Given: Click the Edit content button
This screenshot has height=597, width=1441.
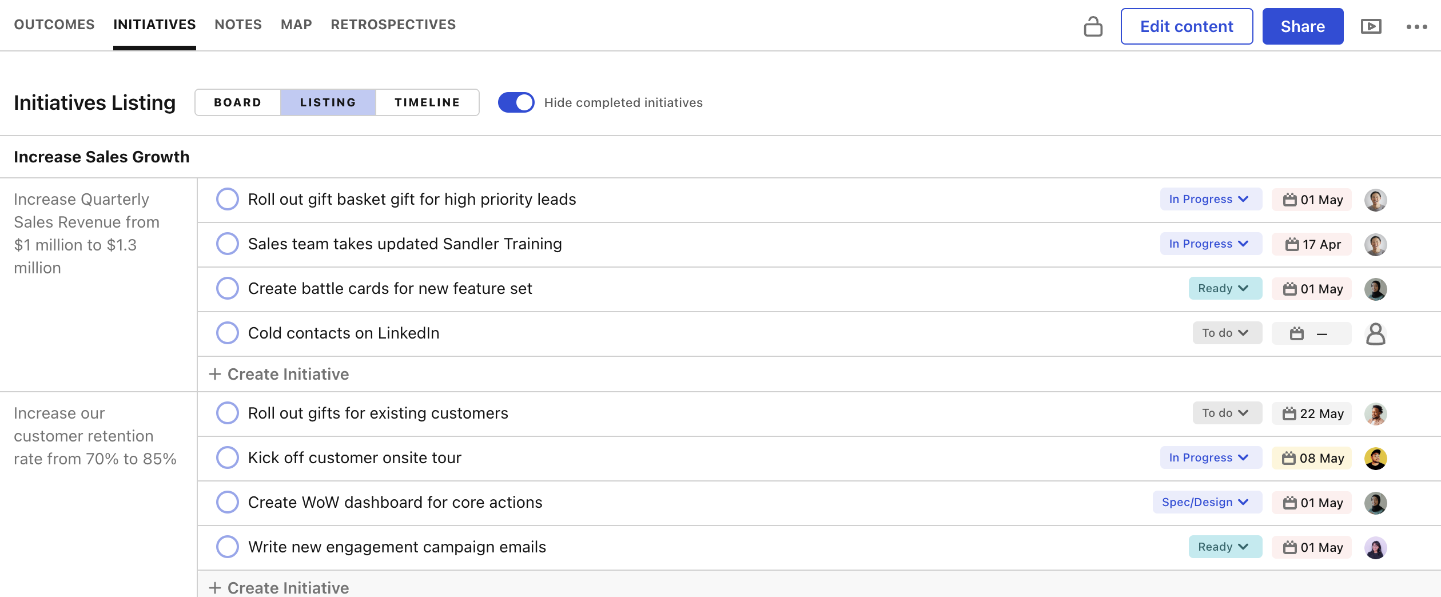Looking at the screenshot, I should tap(1186, 26).
